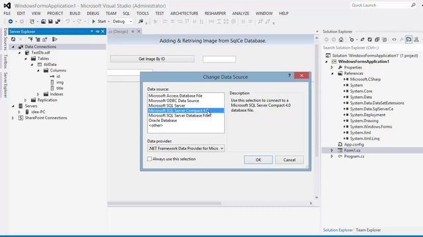The image size is (423, 237).
Task: Click the Refresh icon in Solution Explorer
Action: tap(369, 39)
